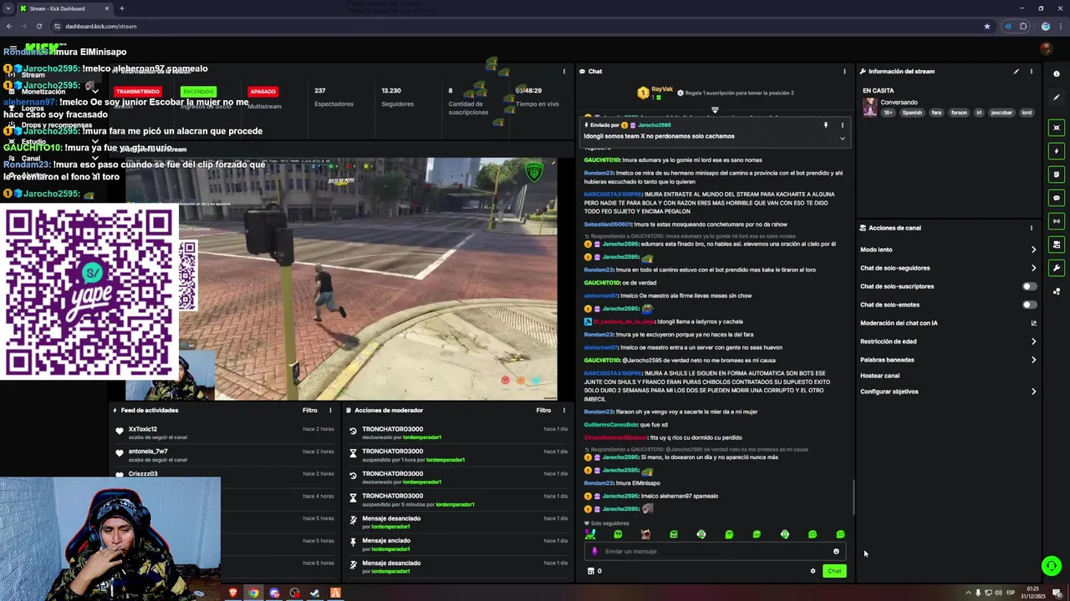Expand Palabras baneadas options
Screen dimensions: 1070x601
point(1033,360)
